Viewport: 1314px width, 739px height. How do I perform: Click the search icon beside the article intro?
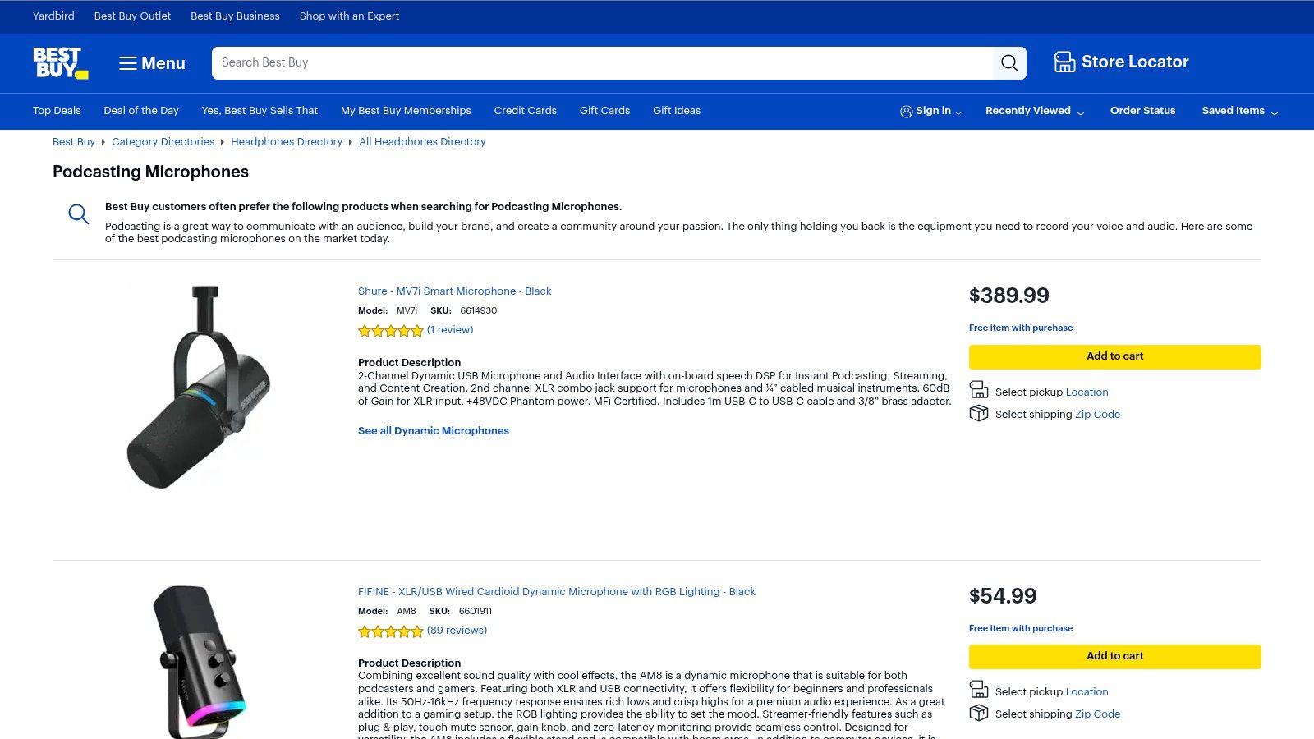[x=78, y=213]
